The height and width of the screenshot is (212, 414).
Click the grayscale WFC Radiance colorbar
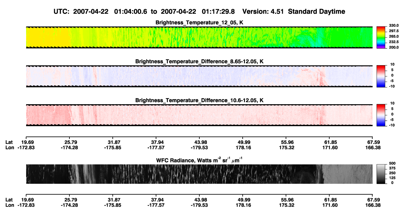click(381, 174)
